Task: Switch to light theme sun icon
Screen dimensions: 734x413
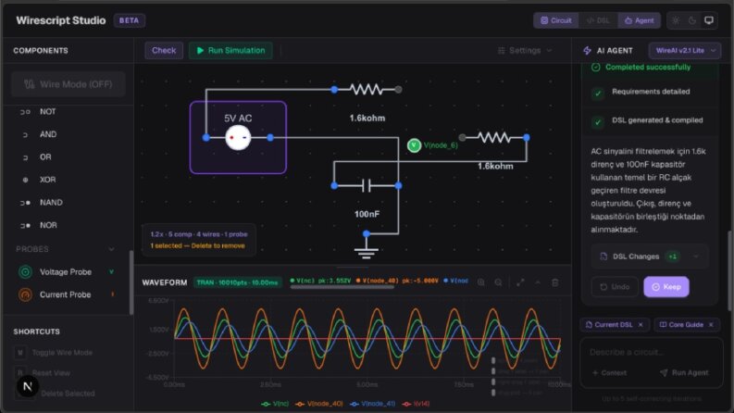Action: point(675,20)
